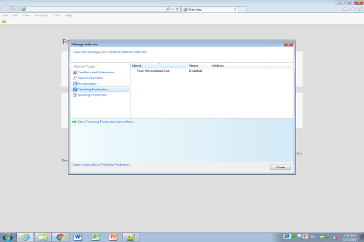The image size is (364, 242).
Task: Open the Windows Start button
Action: pyautogui.click(x=8, y=237)
